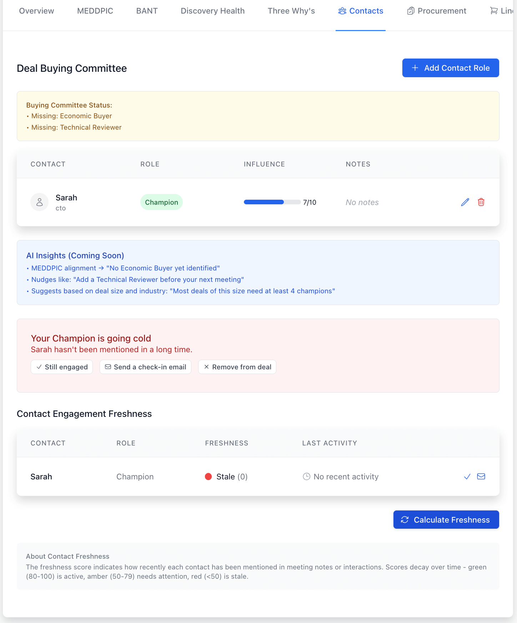Switch to the BANT tab
The image size is (517, 623).
pos(147,11)
